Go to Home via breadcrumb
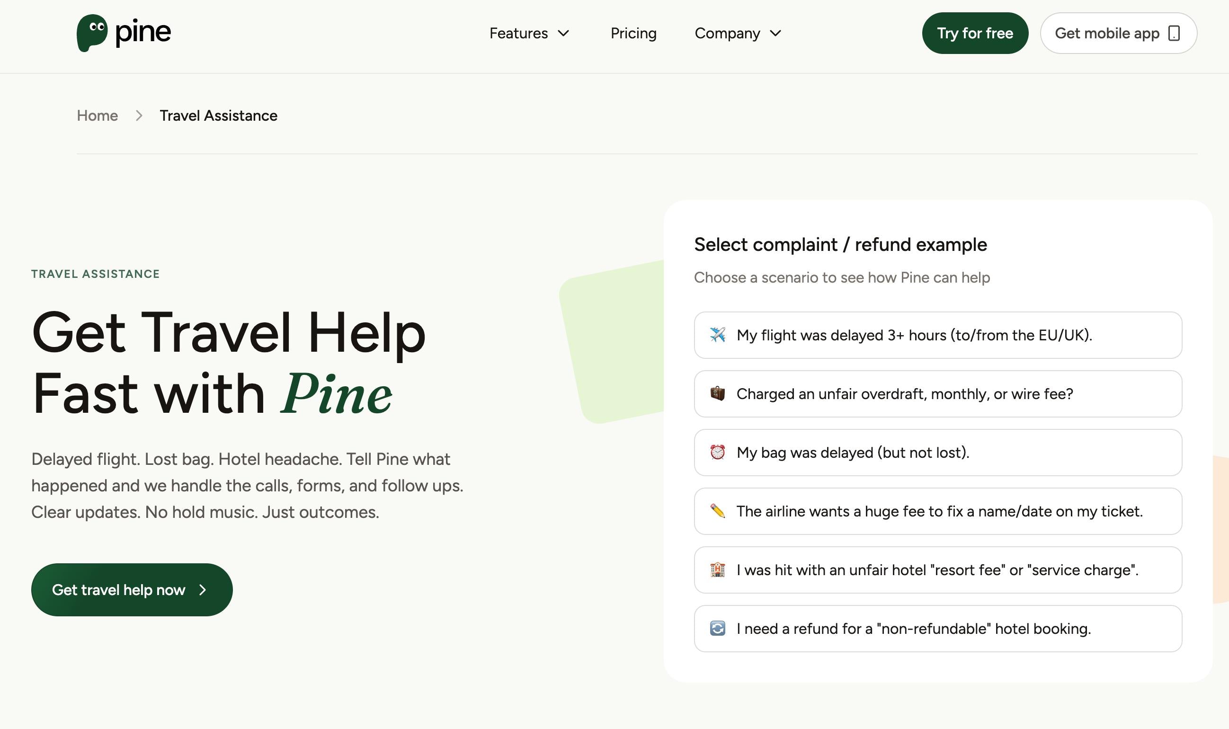 click(x=97, y=116)
